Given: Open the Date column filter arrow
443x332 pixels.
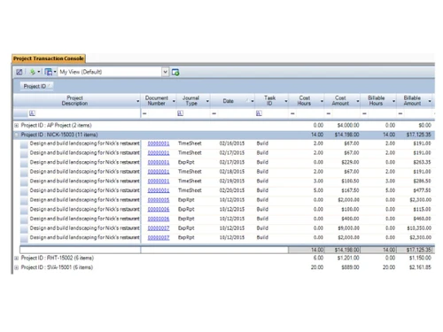Looking at the screenshot, I should pyautogui.click(x=253, y=101).
